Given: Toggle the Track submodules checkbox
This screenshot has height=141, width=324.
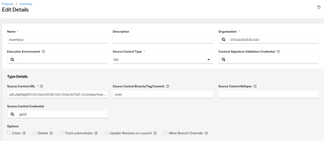Looking at the screenshot, I should tap(62, 133).
